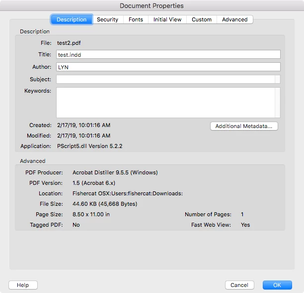Switch to the Initial View tab

click(167, 19)
